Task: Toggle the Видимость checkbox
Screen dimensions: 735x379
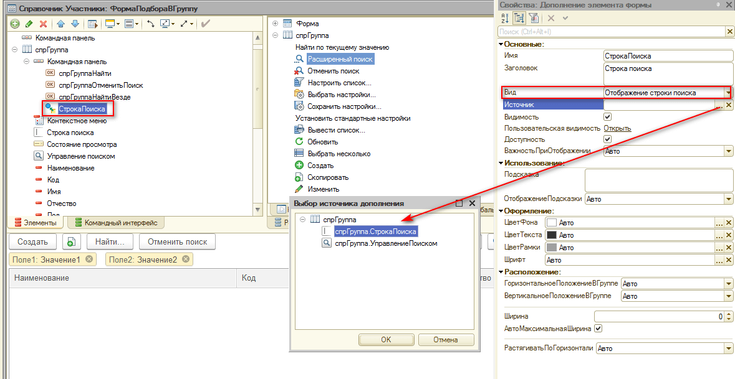Action: 608,117
